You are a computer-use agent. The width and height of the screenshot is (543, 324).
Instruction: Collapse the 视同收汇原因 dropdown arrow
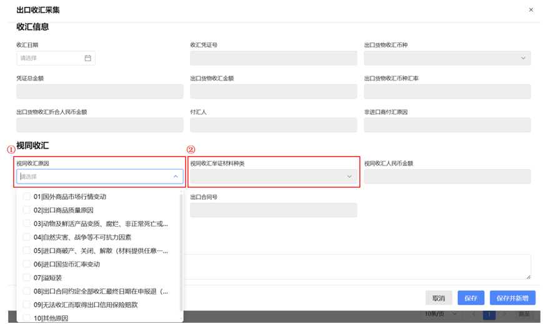[x=175, y=177]
